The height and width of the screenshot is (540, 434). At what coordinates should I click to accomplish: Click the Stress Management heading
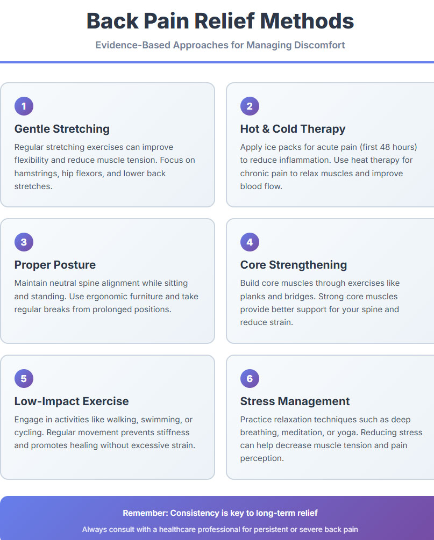[295, 401]
